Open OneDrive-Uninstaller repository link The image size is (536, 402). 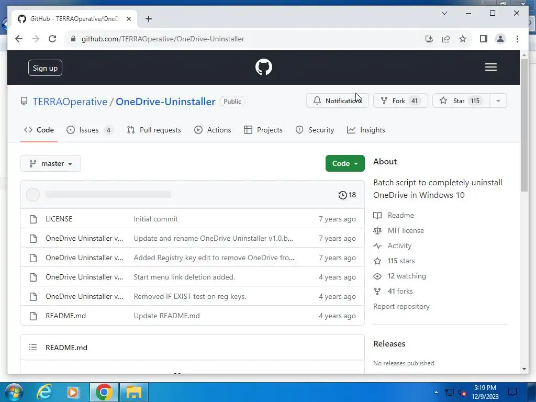pyautogui.click(x=165, y=102)
